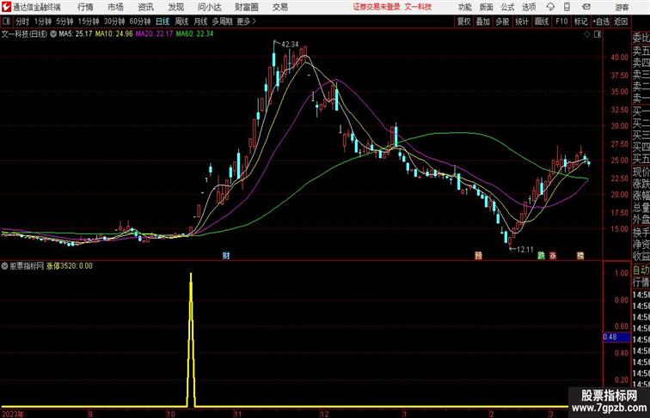Image resolution: width=650 pixels, height=418 pixels.
Task: Switch to the 60分钟 period tab
Action: click(x=140, y=21)
